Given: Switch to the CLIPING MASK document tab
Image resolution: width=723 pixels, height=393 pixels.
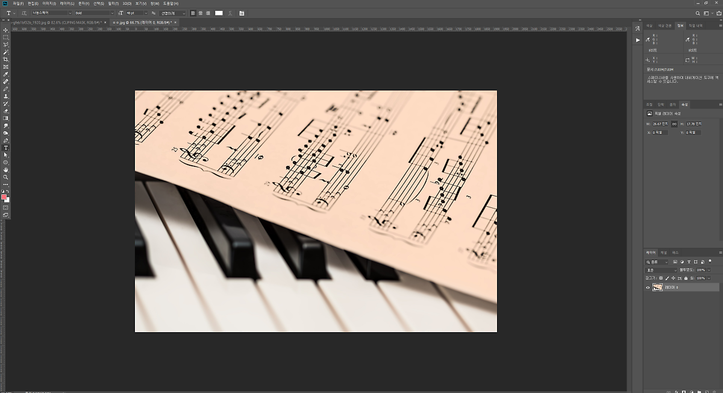Looking at the screenshot, I should point(54,22).
